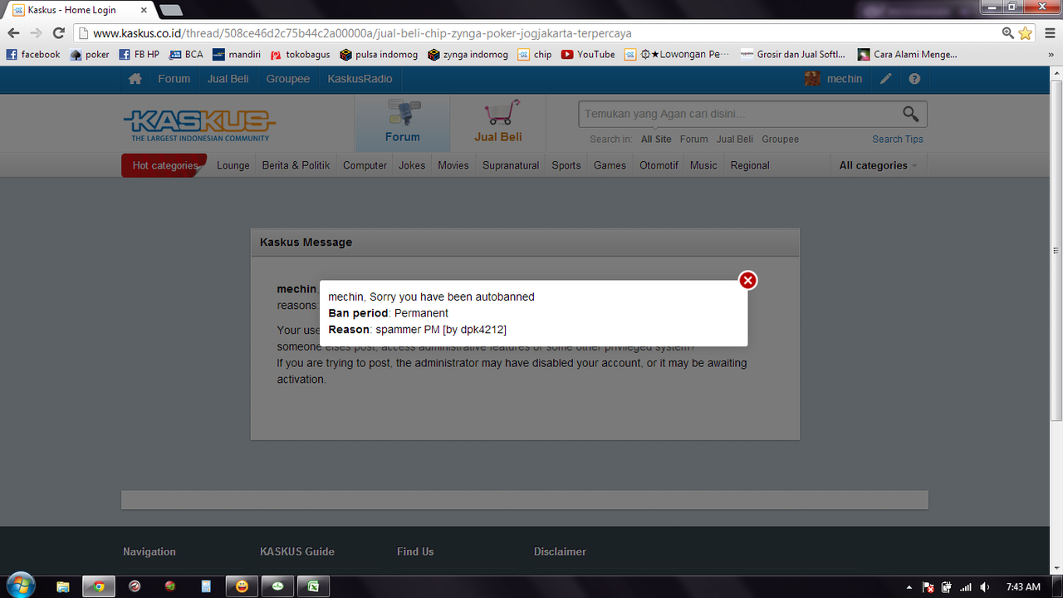Open the Search Tips link
Image resolution: width=1063 pixels, height=598 pixels.
pos(897,139)
